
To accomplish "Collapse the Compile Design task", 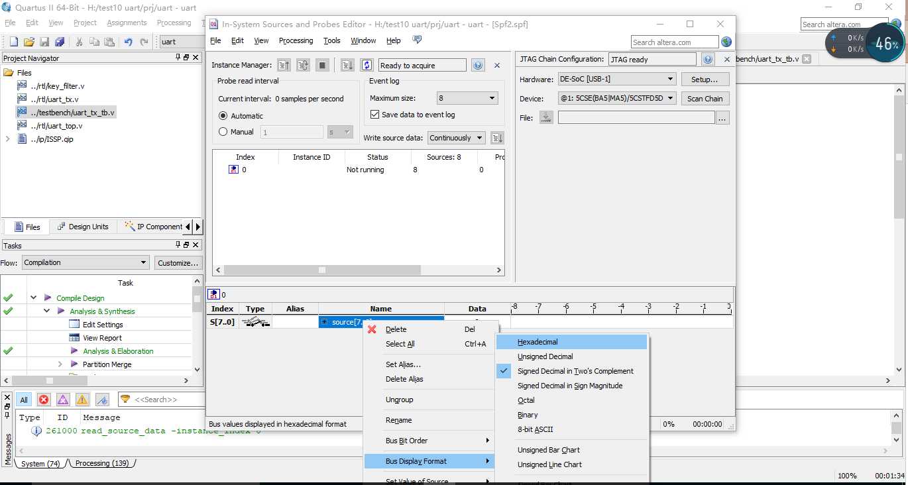I will (33, 298).
